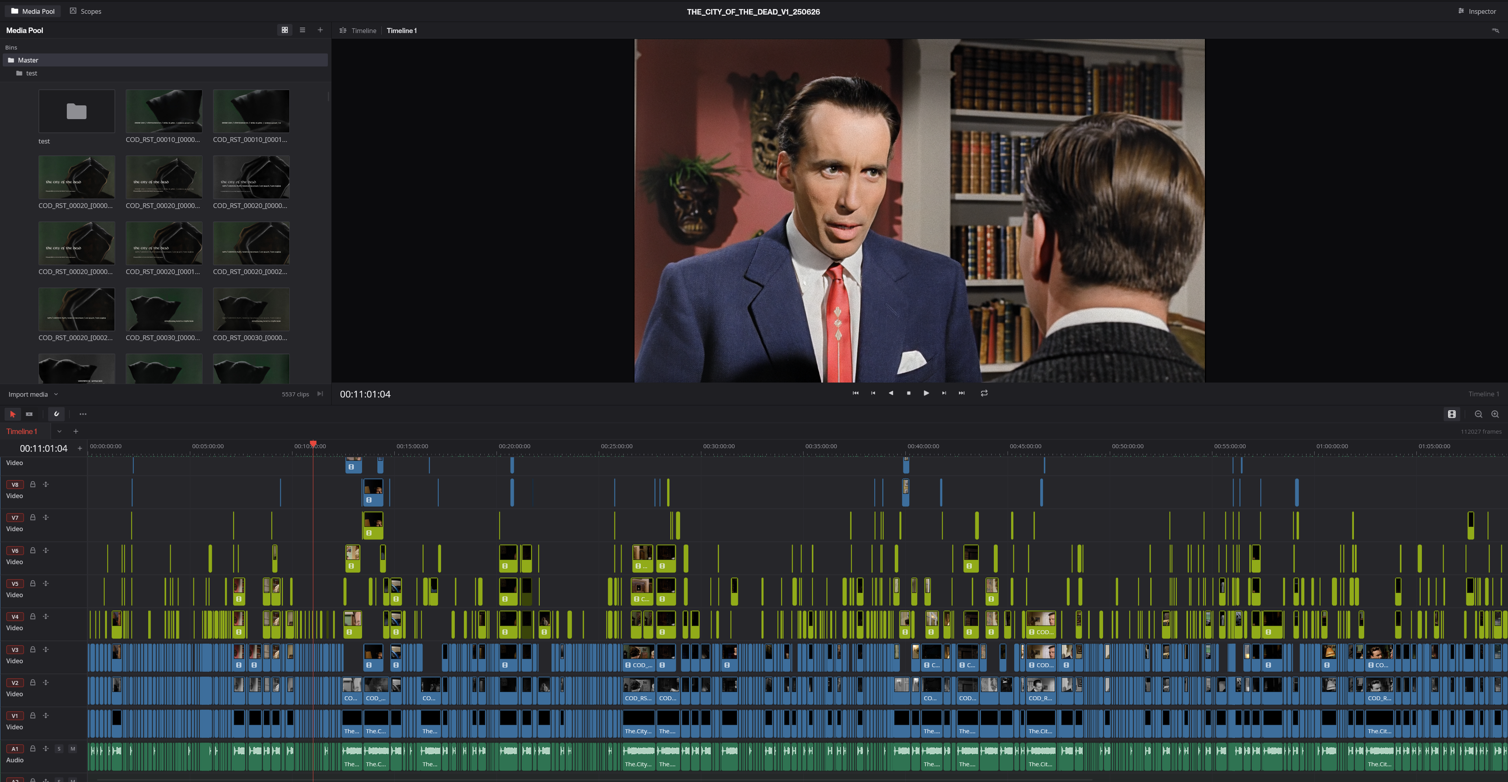The height and width of the screenshot is (782, 1508).
Task: Zoom in the timeline
Action: coord(1495,414)
